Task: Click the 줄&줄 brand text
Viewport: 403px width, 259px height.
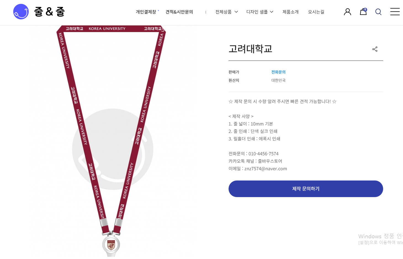Action: [x=49, y=12]
